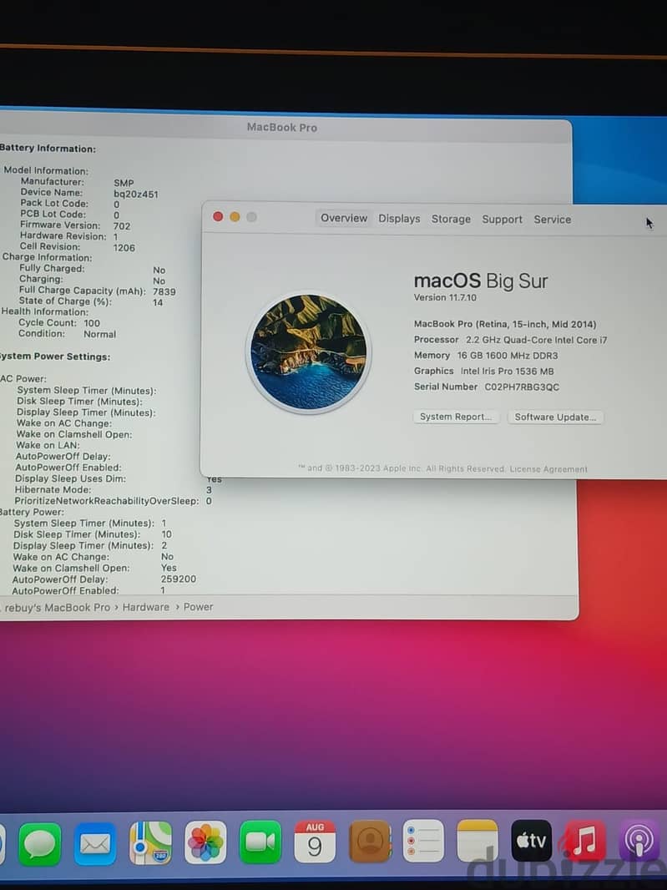Launch the Apple TV app
The height and width of the screenshot is (890, 667).
click(531, 841)
